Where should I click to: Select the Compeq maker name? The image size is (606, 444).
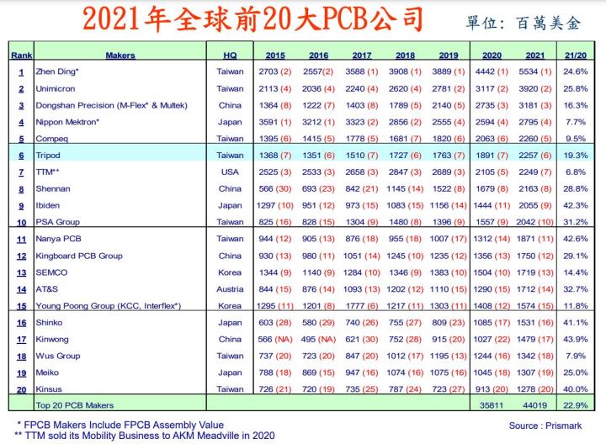coord(52,139)
